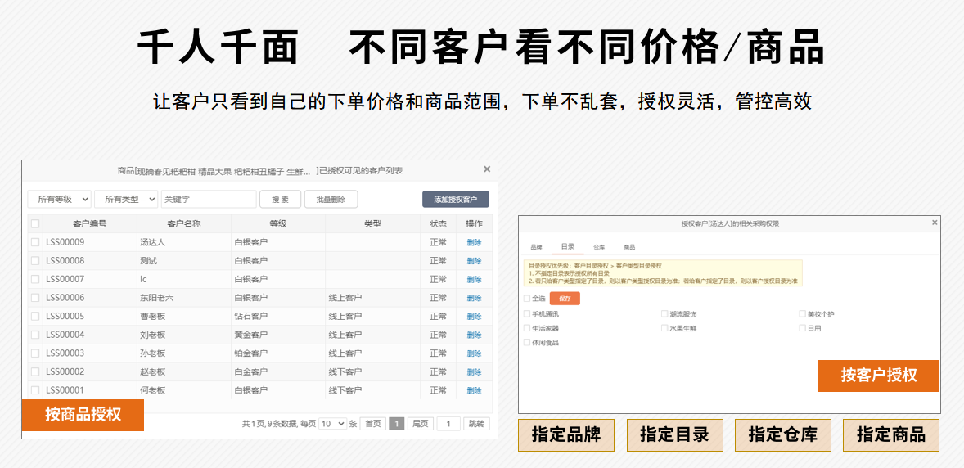Close the 授权客户 purchase permission dialog
This screenshot has height=468, width=964.
pos(935,223)
